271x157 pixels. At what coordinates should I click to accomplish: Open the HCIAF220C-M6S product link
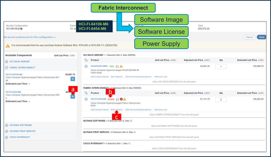tap(99, 66)
